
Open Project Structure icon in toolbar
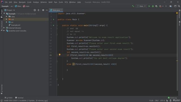(x=171, y=6)
